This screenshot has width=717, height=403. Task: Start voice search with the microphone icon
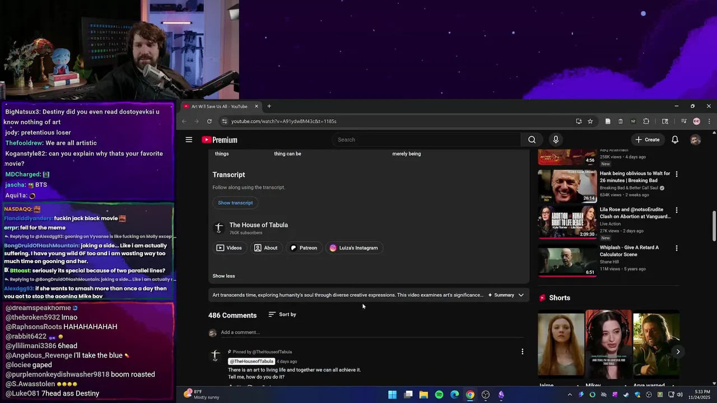pyautogui.click(x=556, y=140)
